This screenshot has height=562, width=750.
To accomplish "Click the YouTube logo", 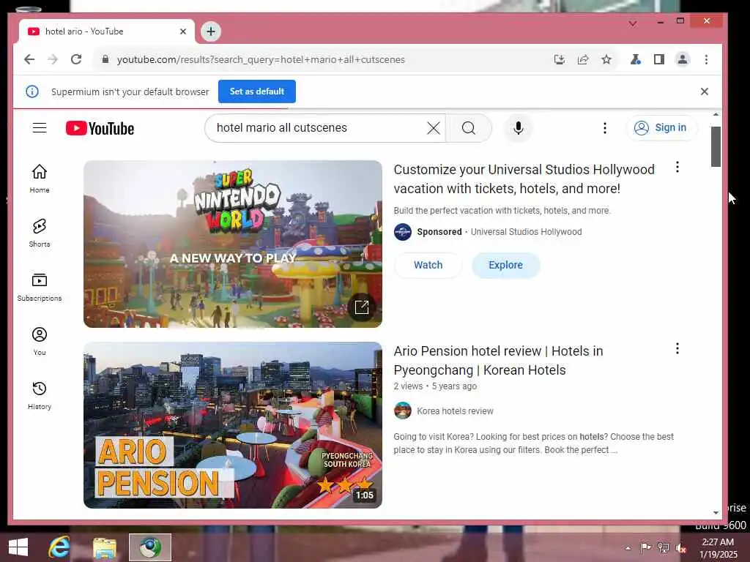I will (x=100, y=128).
